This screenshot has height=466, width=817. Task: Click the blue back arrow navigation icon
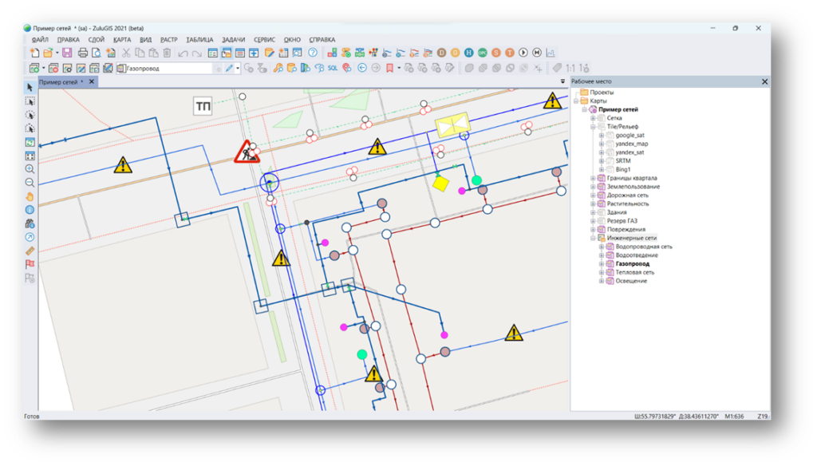tap(361, 69)
